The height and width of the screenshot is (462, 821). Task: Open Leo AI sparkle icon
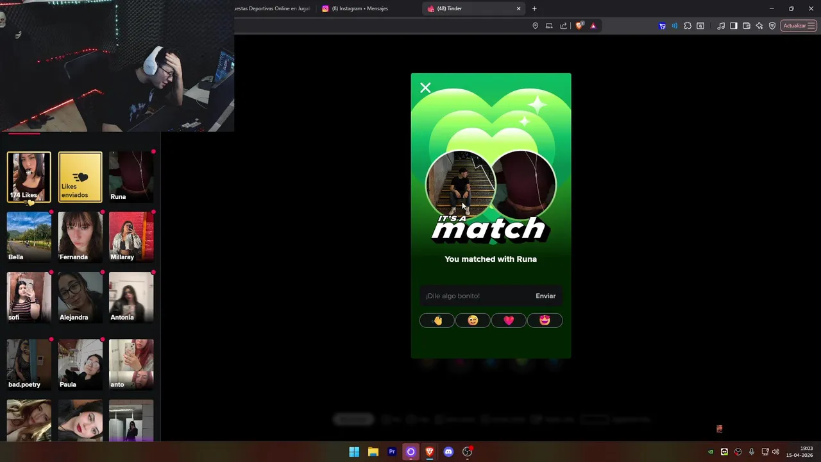(759, 26)
